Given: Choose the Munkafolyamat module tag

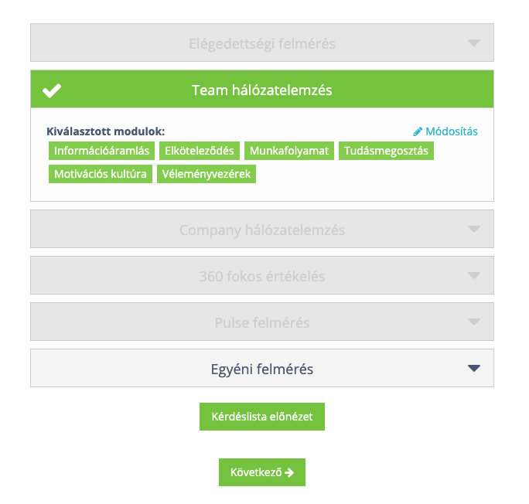Looking at the screenshot, I should point(289,151).
